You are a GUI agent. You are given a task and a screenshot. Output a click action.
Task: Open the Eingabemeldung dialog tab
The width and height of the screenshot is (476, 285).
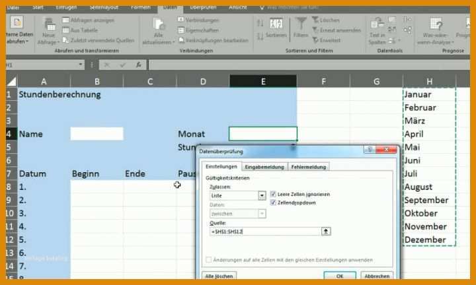[x=264, y=167]
